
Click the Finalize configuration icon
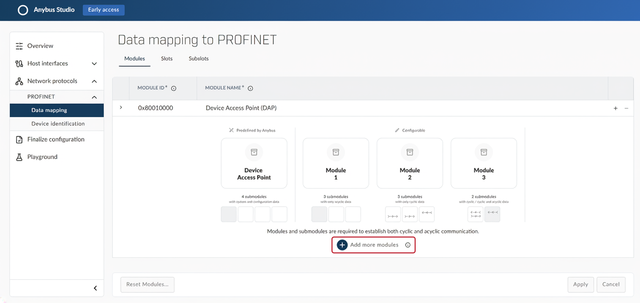tap(19, 140)
